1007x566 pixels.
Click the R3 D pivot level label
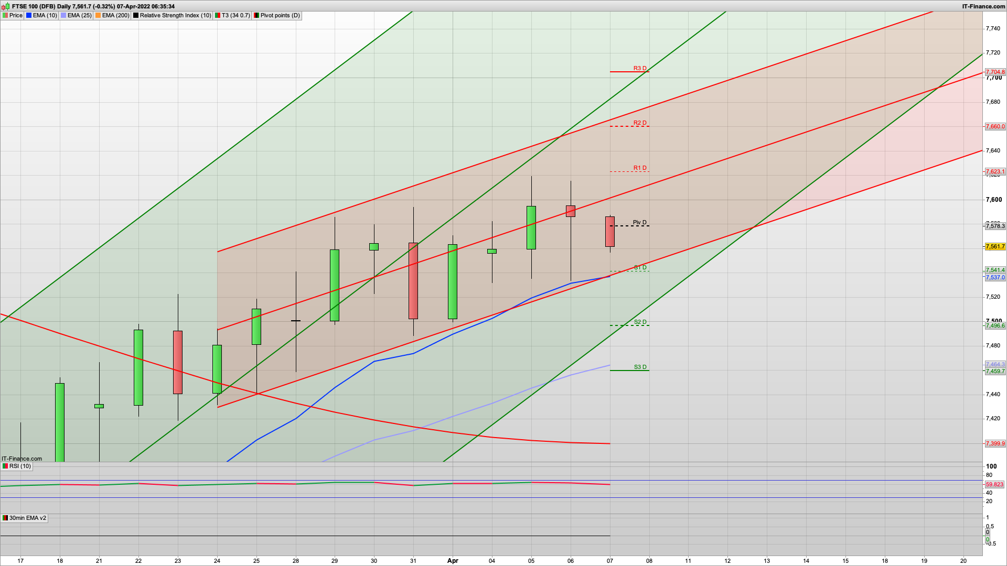tap(640, 69)
